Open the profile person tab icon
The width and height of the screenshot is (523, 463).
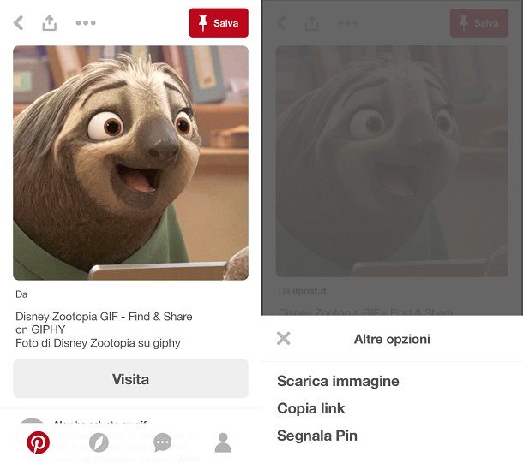(x=223, y=442)
